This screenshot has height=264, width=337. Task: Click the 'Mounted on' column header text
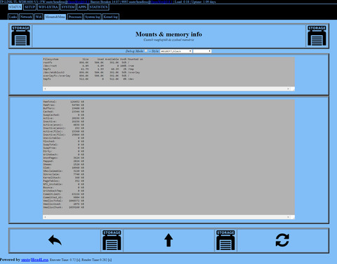coord(136,59)
